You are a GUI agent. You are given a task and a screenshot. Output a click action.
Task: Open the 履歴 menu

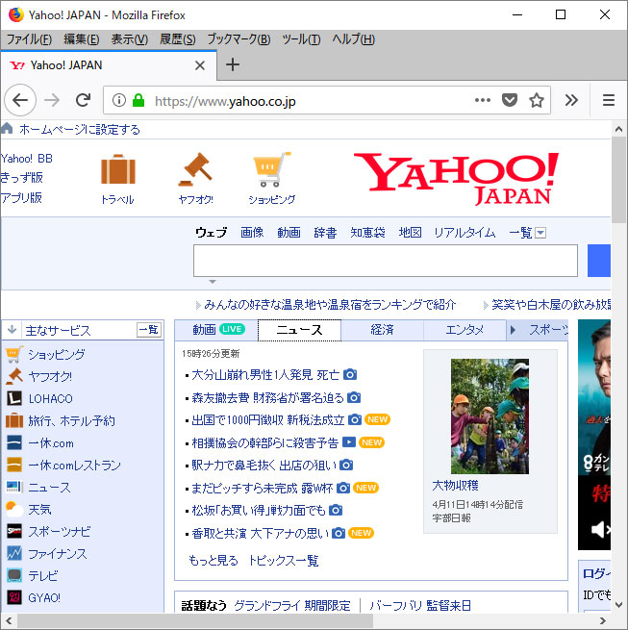pos(178,39)
